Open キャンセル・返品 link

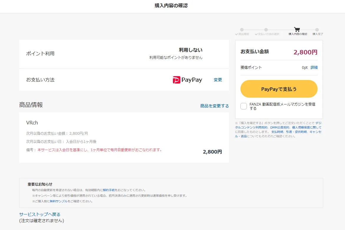coord(316,132)
